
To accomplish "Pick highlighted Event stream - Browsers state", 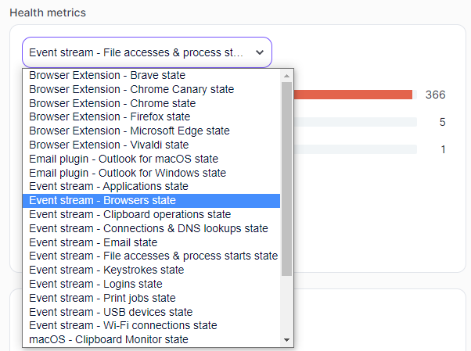I will pos(102,201).
